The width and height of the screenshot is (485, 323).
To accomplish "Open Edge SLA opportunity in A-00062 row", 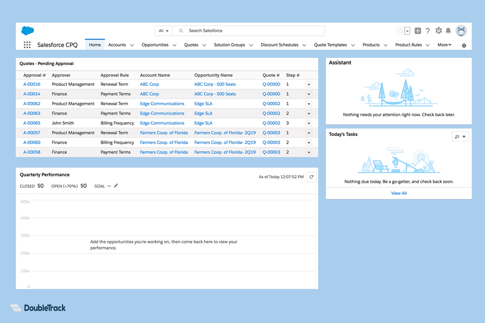I will coord(203,103).
